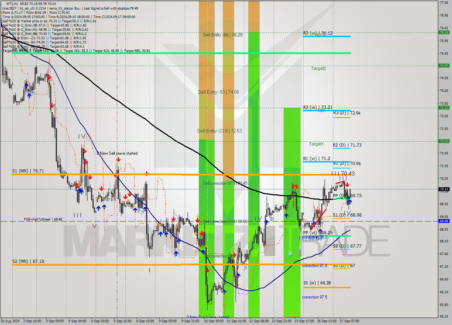Click the 'correction 87.5' blue label
The width and height of the screenshot is (452, 325).
point(315,297)
